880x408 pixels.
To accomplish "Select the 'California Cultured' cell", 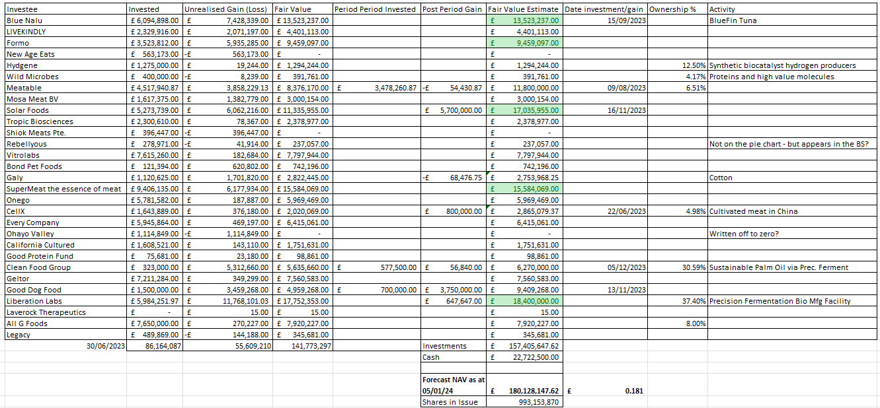I will point(65,245).
